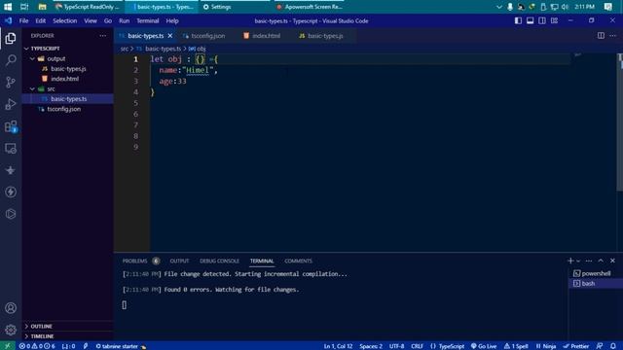Show the PROBLEMS panel tab
This screenshot has width=623, height=350.
(x=134, y=261)
